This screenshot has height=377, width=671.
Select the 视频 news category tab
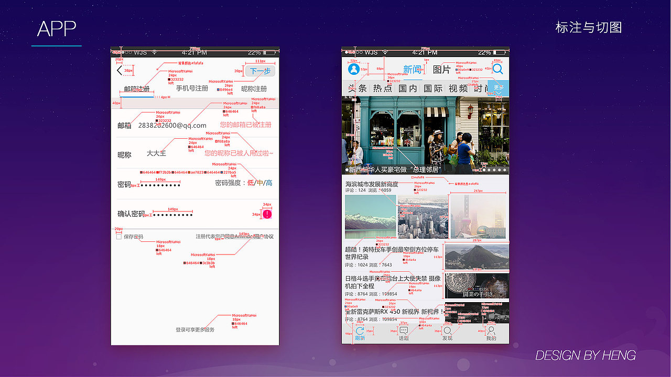click(458, 88)
